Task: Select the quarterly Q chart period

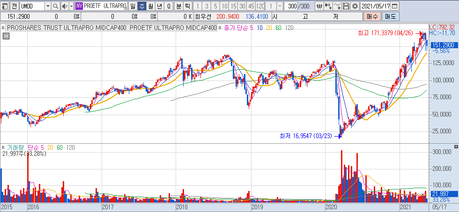Action: (169, 6)
